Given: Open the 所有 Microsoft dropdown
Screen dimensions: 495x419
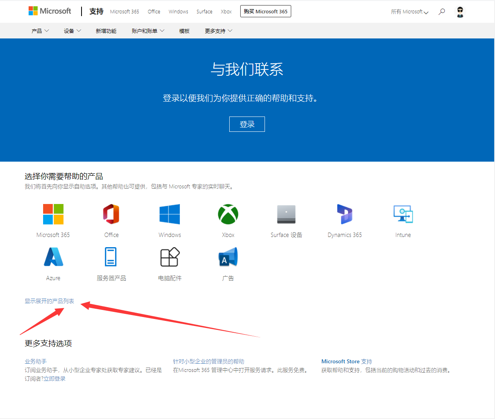Looking at the screenshot, I should pos(409,11).
